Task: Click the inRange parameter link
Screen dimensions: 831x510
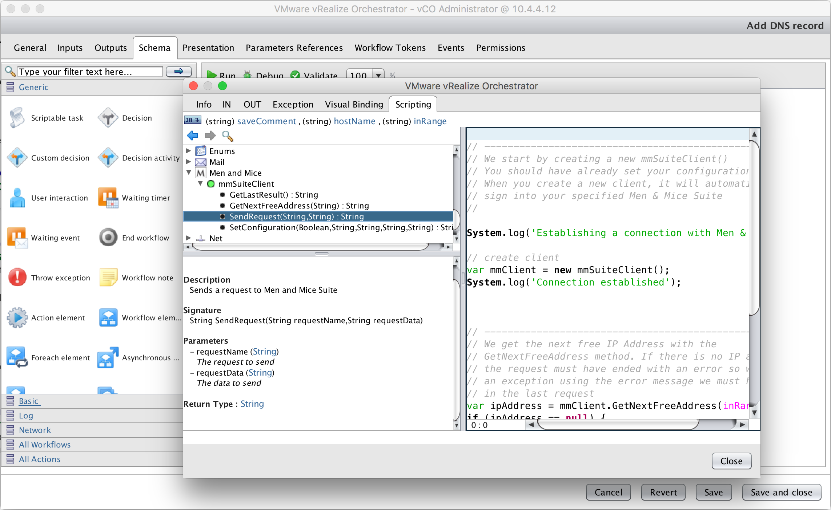Action: click(430, 121)
